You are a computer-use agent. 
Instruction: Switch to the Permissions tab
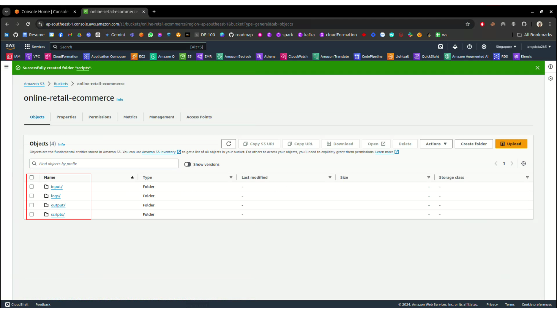point(100,117)
